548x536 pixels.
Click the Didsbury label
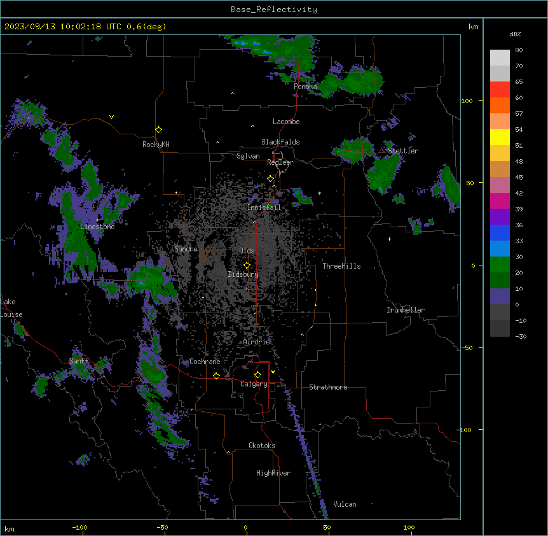(243, 274)
